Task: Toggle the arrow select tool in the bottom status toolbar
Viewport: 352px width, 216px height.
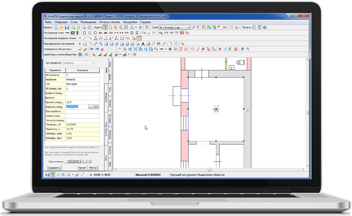Action: pyautogui.click(x=53, y=175)
